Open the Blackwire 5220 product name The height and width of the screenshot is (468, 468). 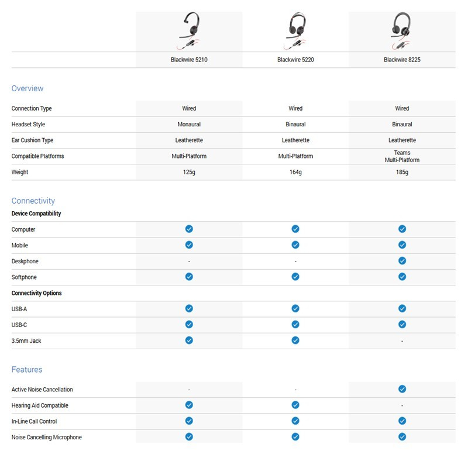pyautogui.click(x=295, y=60)
